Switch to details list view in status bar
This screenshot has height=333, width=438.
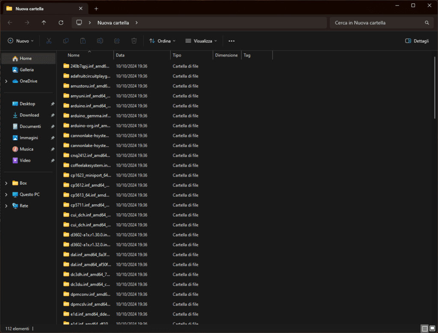(424, 328)
